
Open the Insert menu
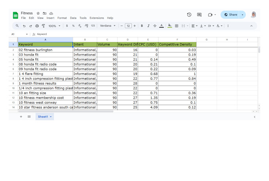point(50,18)
